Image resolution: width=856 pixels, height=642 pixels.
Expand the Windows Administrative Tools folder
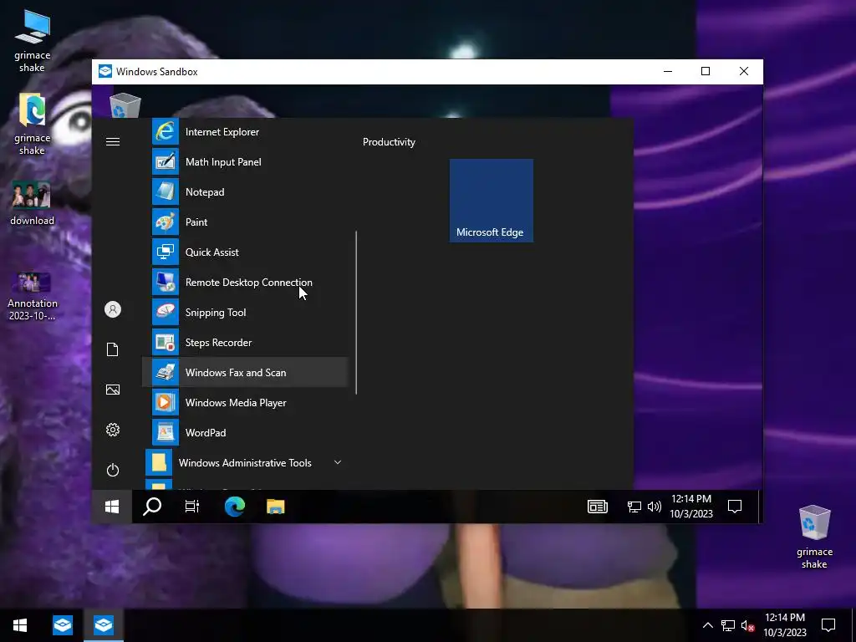pos(245,462)
